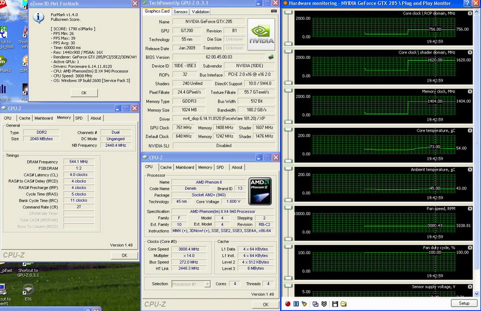The width and height of the screenshot is (481, 311).
Task: Save BIOS using the green chip icon
Action: [x=271, y=57]
